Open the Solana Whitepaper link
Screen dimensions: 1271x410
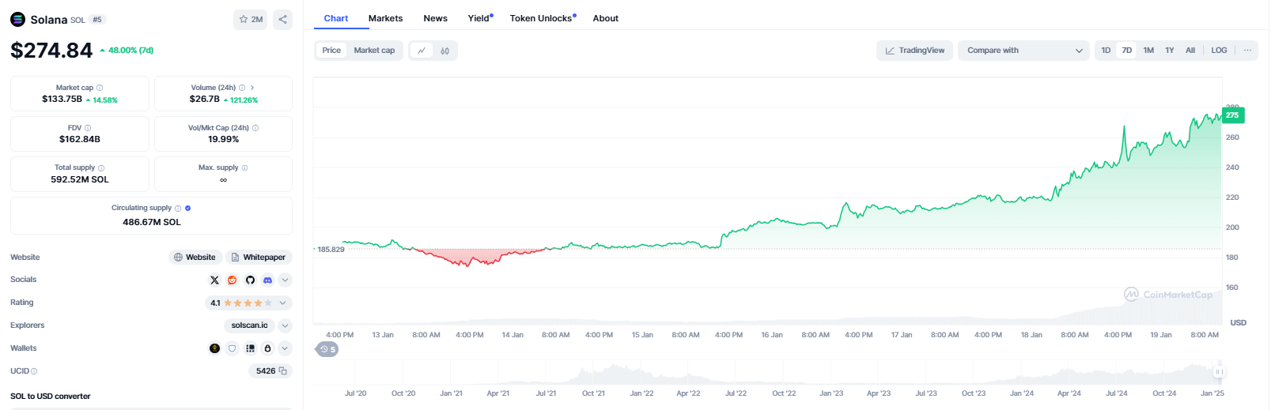click(259, 258)
